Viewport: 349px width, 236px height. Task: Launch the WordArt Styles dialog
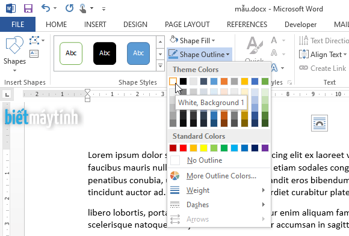[289, 82]
